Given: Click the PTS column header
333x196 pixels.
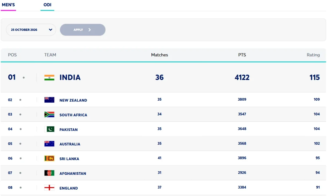Looking at the screenshot, I should [x=242, y=55].
